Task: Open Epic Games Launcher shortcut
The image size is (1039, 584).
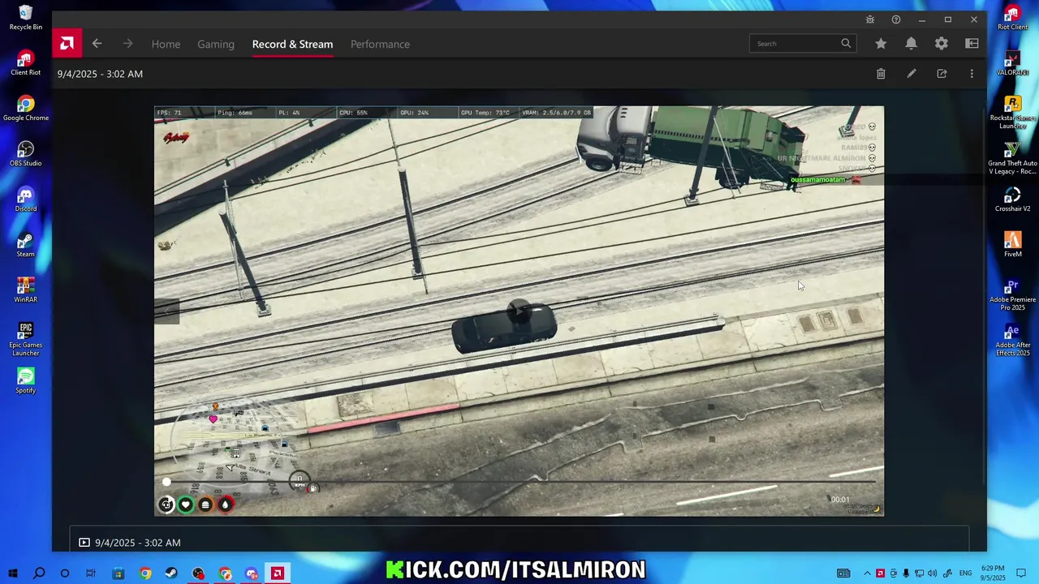Action: pos(25,339)
